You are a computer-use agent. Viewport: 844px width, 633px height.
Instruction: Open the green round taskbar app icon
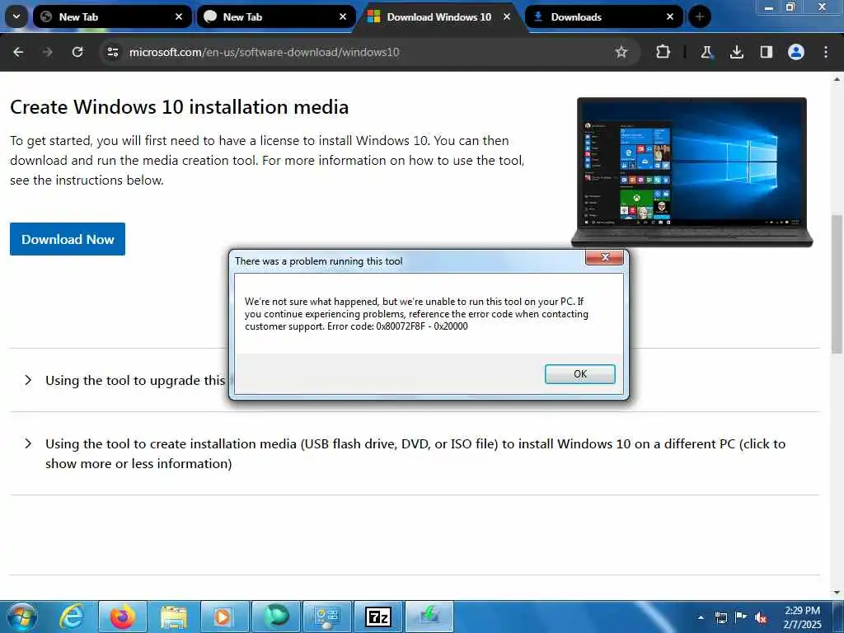click(x=276, y=617)
